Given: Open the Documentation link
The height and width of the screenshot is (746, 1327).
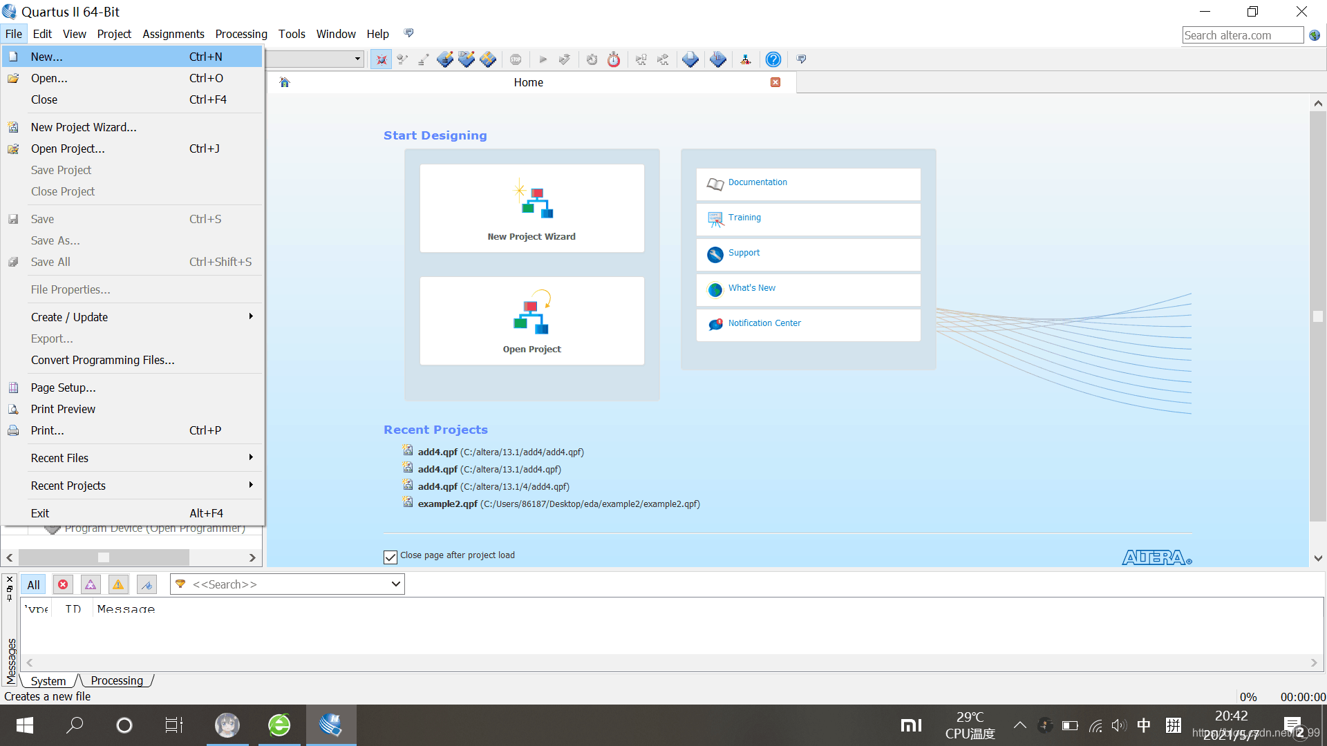Looking at the screenshot, I should point(757,182).
